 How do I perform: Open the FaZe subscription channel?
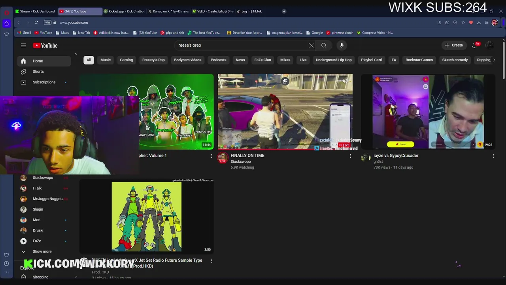pyautogui.click(x=44, y=241)
